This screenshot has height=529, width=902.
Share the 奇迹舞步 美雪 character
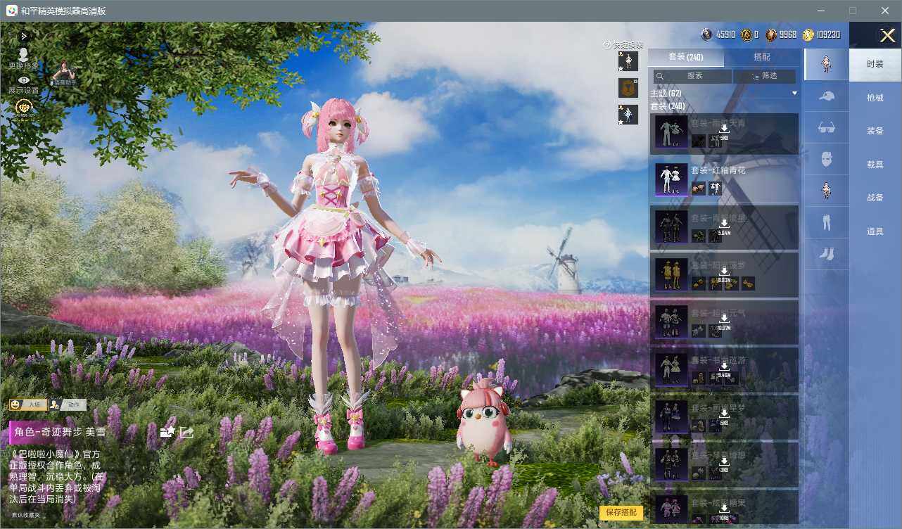coord(186,432)
